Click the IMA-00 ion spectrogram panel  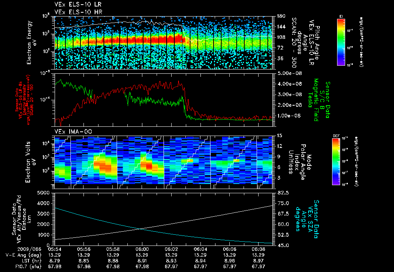click(164, 162)
